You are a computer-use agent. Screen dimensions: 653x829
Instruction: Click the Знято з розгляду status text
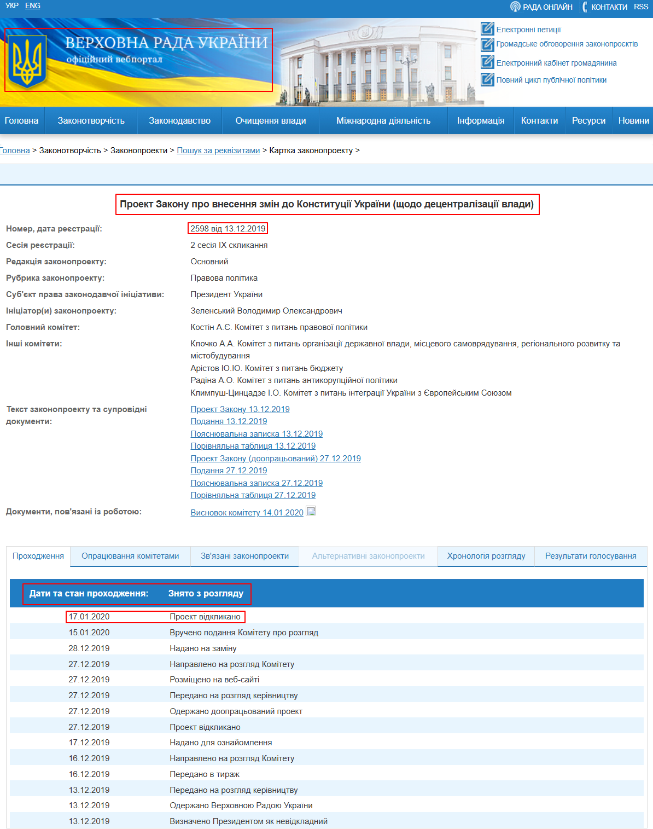click(206, 593)
